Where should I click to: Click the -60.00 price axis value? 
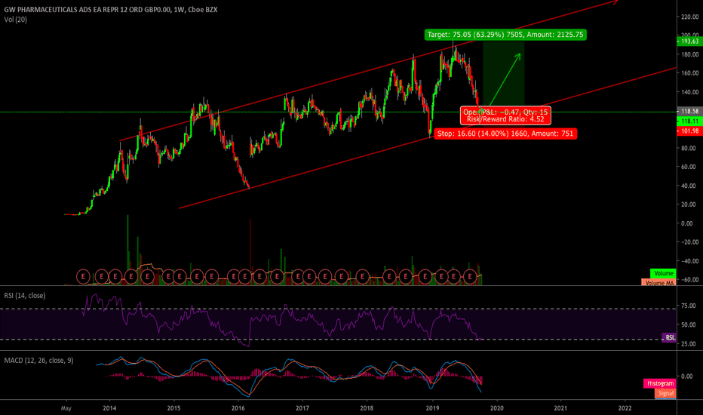click(x=689, y=279)
